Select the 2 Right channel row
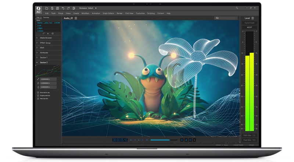The height and width of the screenshot is (162, 294). (x=48, y=28)
